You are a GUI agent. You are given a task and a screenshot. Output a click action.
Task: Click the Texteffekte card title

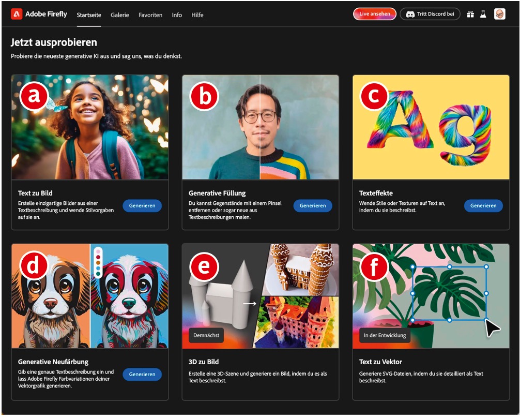(x=376, y=193)
